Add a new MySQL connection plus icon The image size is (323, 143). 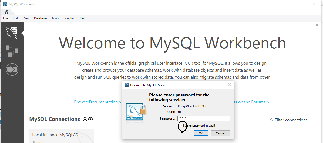tap(85, 119)
